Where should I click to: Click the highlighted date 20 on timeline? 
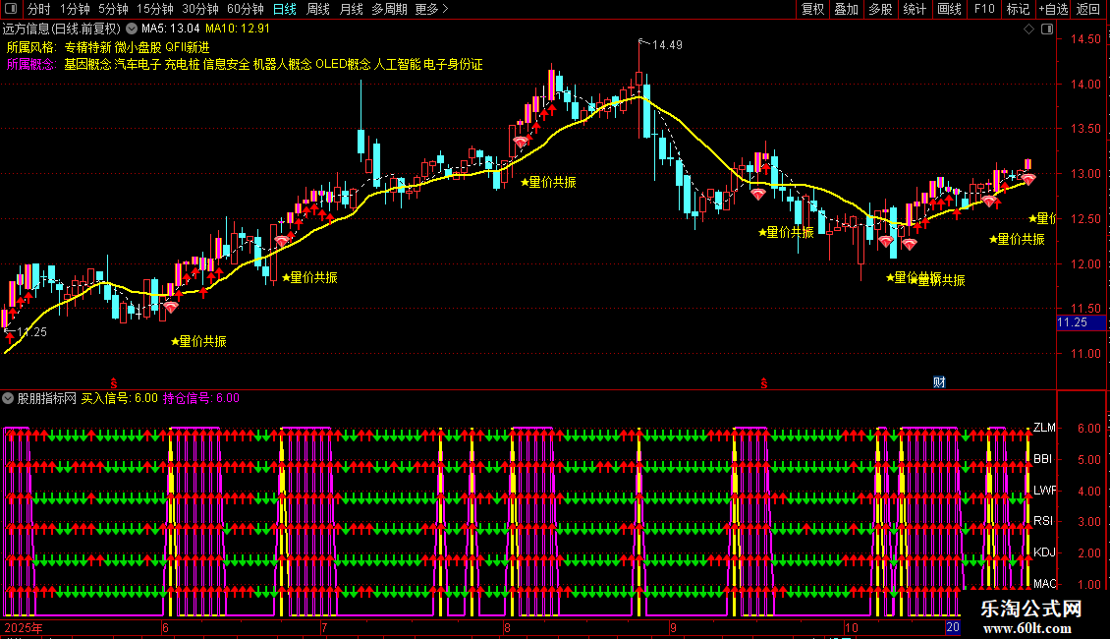tap(953, 627)
